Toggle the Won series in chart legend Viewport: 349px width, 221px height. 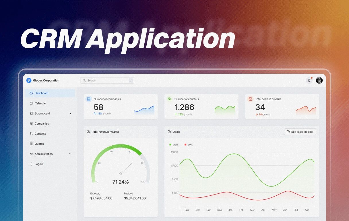pos(174,144)
